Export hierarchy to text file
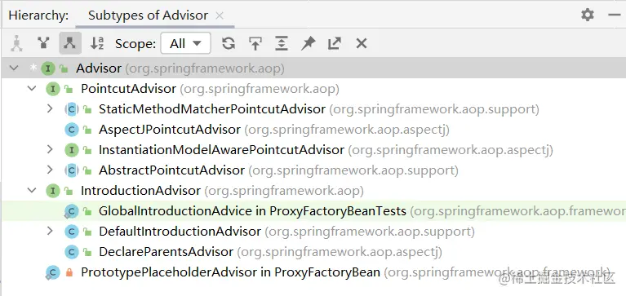Screen dimensions: 626x296 click(335, 43)
